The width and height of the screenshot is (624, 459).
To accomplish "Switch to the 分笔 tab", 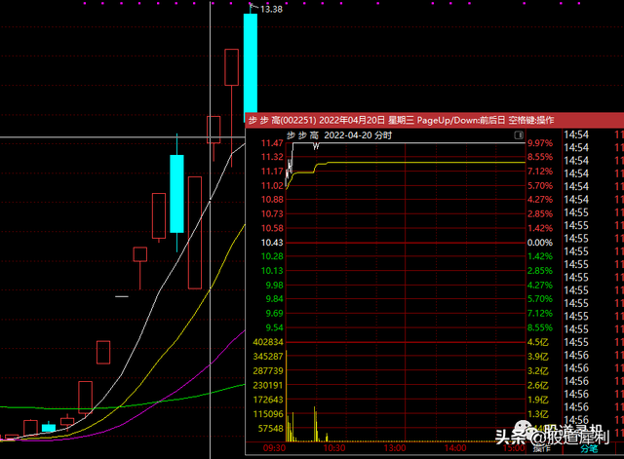I will (x=589, y=448).
